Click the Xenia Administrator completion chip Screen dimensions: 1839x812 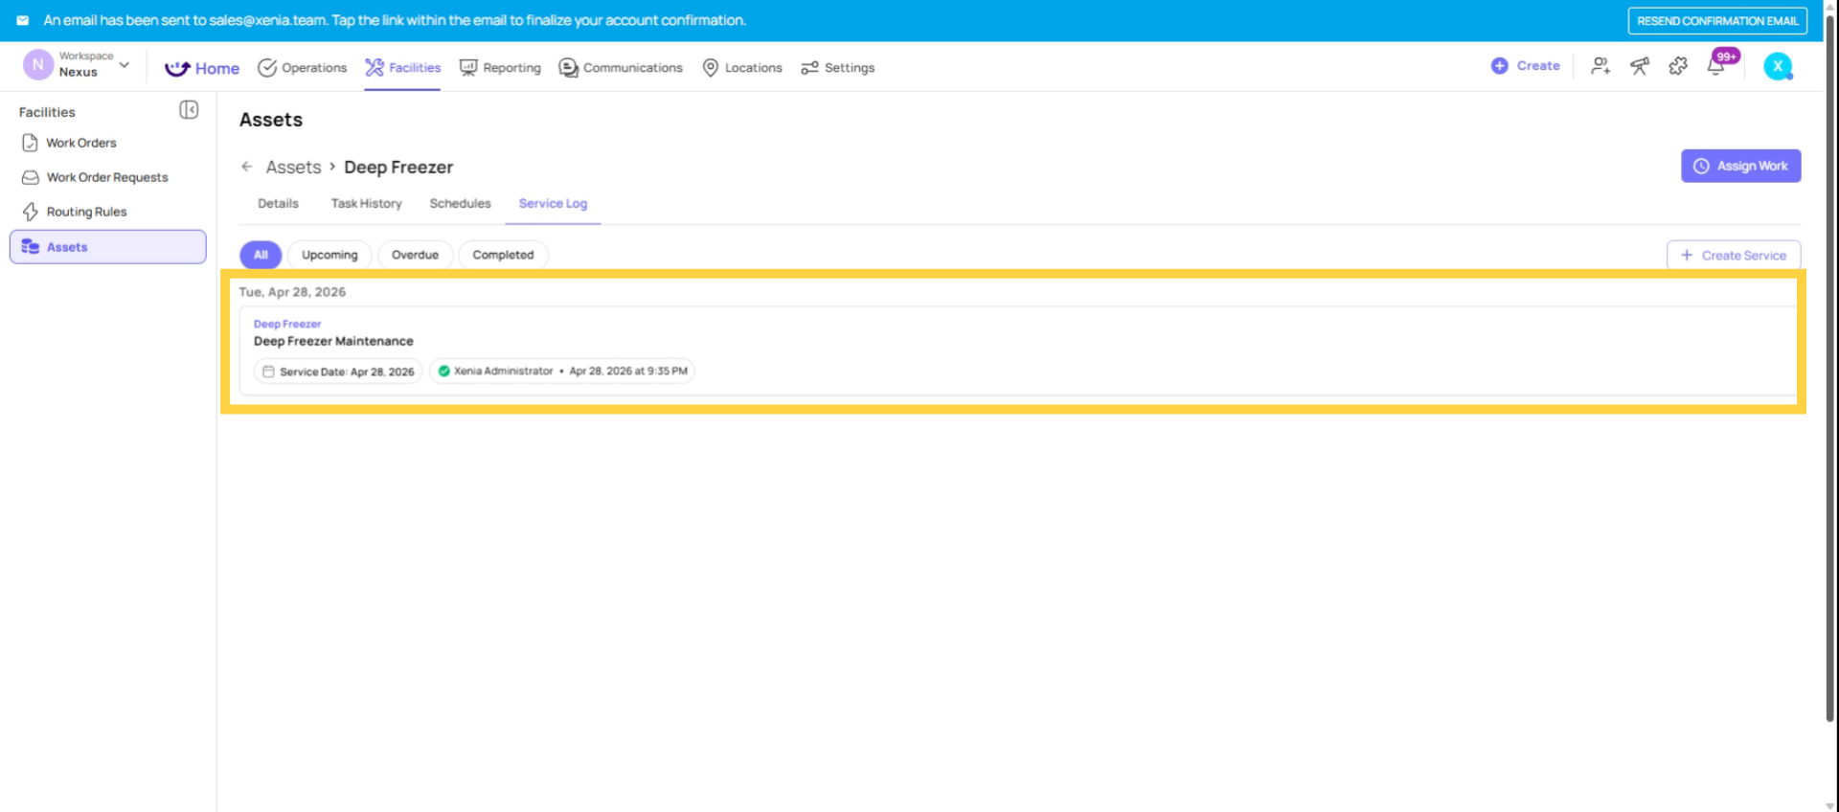[562, 372]
